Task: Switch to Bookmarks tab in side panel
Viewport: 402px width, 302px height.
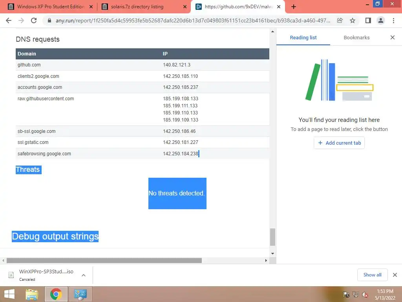Action: coord(356,37)
